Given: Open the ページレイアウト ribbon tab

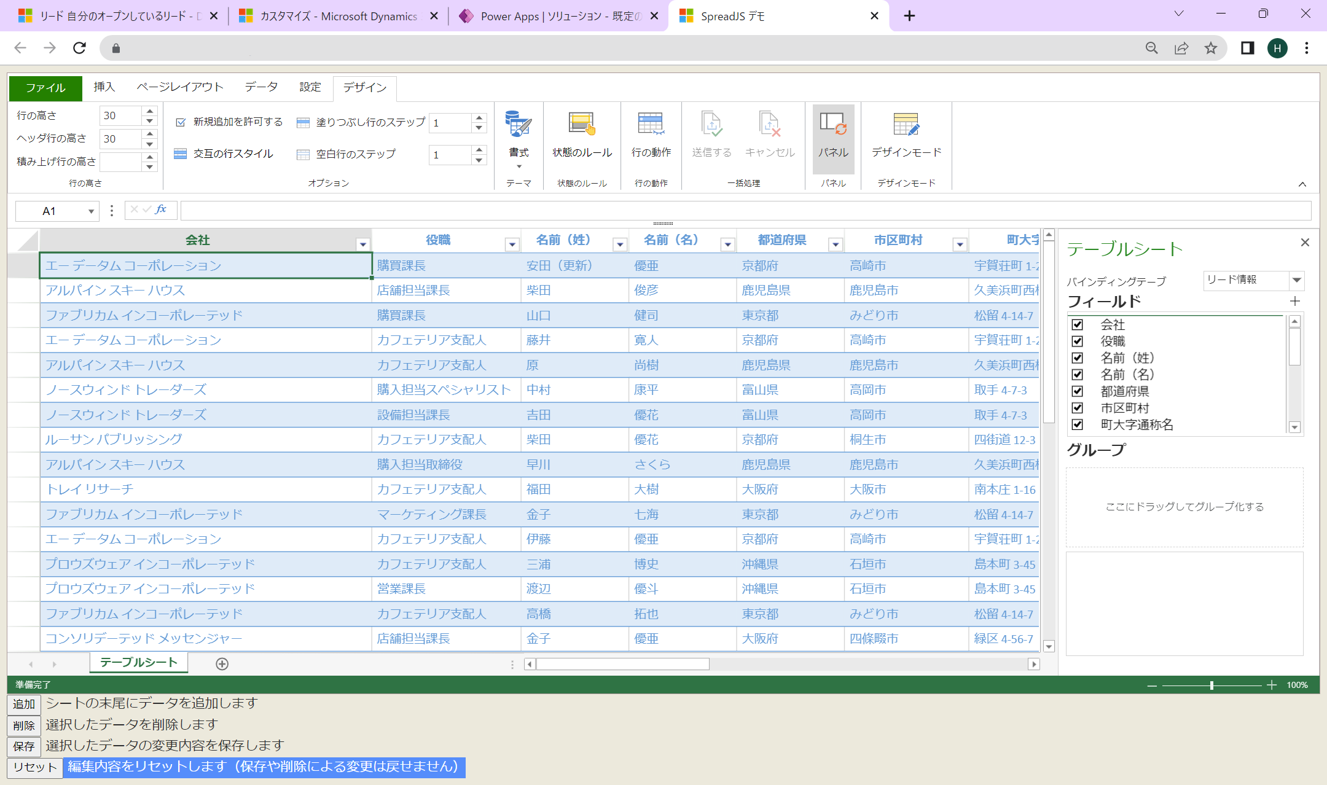Looking at the screenshot, I should point(180,87).
